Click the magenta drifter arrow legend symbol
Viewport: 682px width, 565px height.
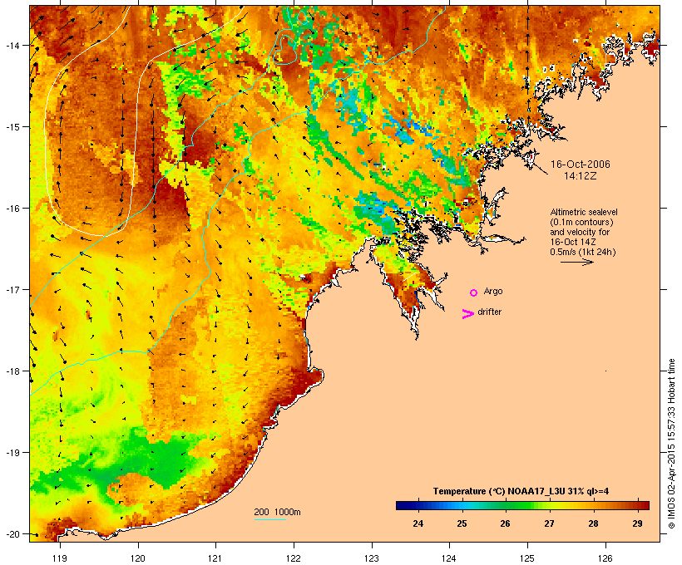click(x=468, y=314)
